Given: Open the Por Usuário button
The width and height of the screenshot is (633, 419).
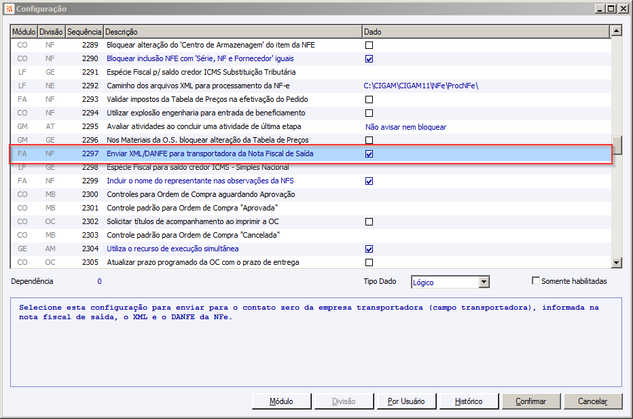Looking at the screenshot, I should click(x=406, y=401).
